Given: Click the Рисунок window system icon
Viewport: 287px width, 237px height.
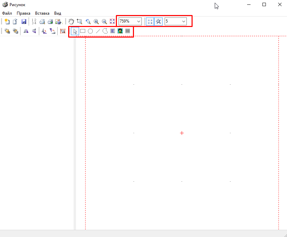Looking at the screenshot, I should click(5, 4).
